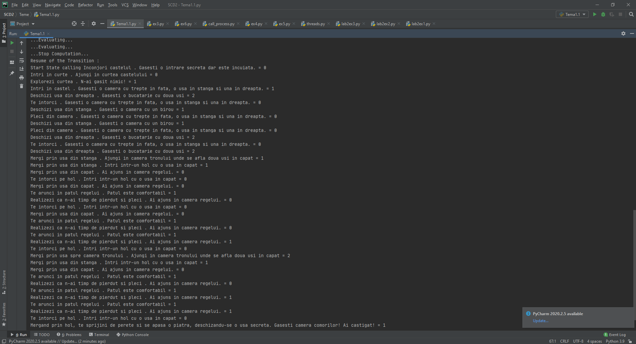The width and height of the screenshot is (636, 344).
Task: Click Scroll to End icon in console
Action: point(22,69)
